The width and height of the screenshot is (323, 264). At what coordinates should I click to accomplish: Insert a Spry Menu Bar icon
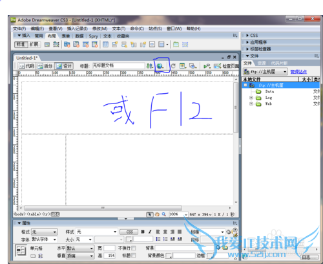tap(67, 45)
